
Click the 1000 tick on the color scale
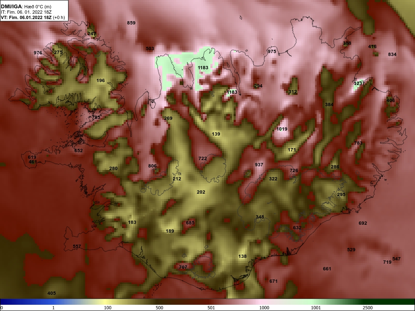[x=264, y=308]
